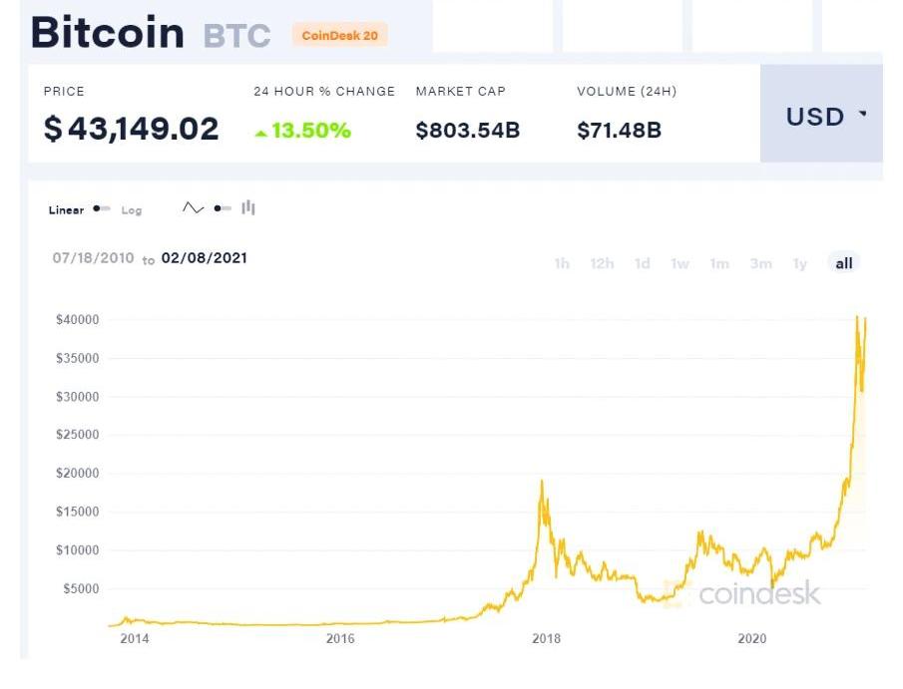Viewport: 903px width, 689px height.
Task: Switch to the 1d time range
Action: pyautogui.click(x=643, y=264)
